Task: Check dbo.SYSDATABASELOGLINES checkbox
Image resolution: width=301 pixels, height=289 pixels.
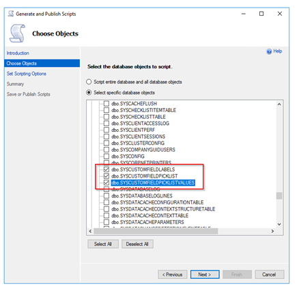Action: 106,196
